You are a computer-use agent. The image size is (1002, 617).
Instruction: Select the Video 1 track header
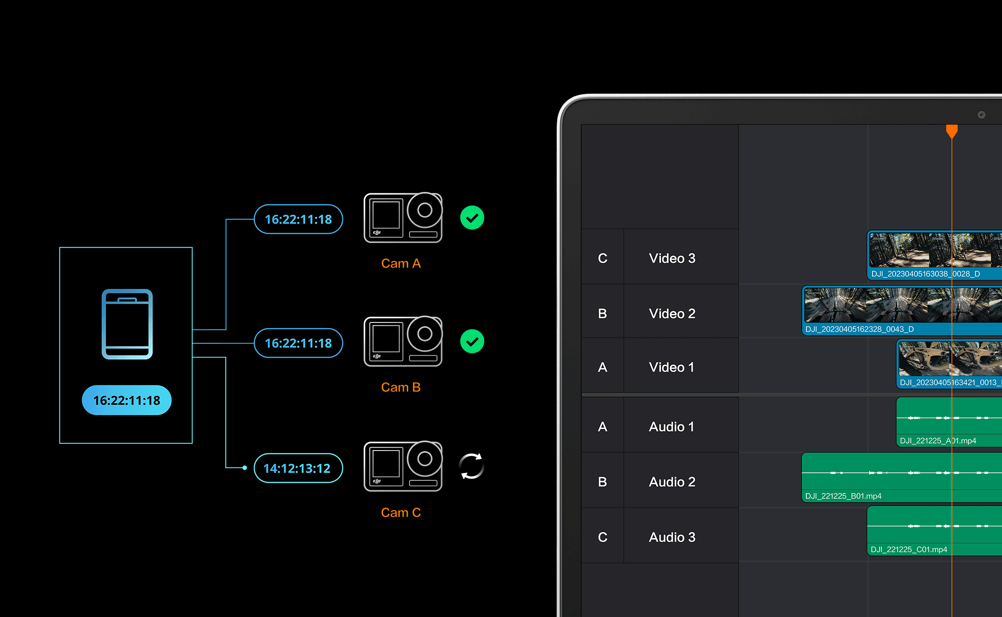pyautogui.click(x=672, y=367)
